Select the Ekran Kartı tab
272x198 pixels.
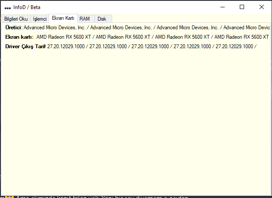(63, 18)
